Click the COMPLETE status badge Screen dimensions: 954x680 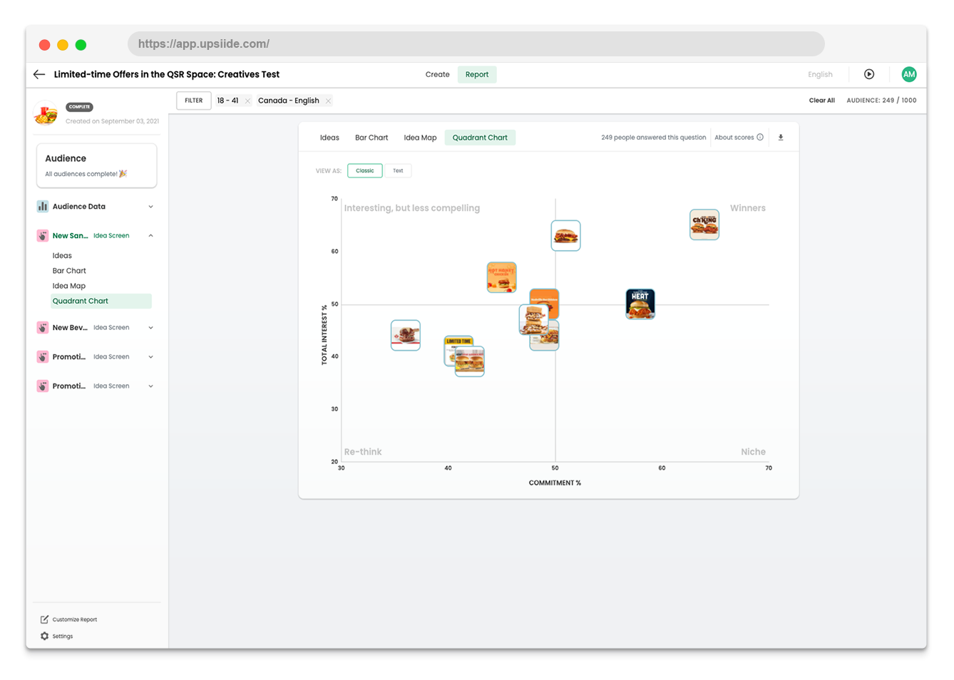79,107
